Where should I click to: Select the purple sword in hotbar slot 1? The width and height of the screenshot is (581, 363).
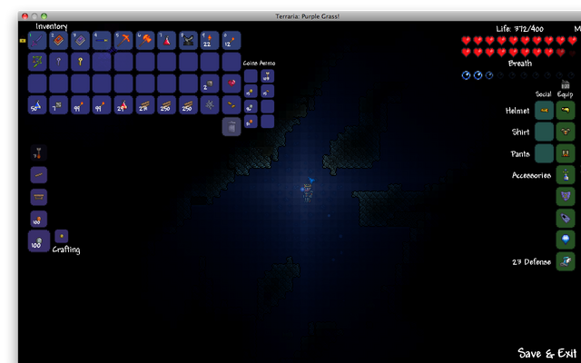37,40
